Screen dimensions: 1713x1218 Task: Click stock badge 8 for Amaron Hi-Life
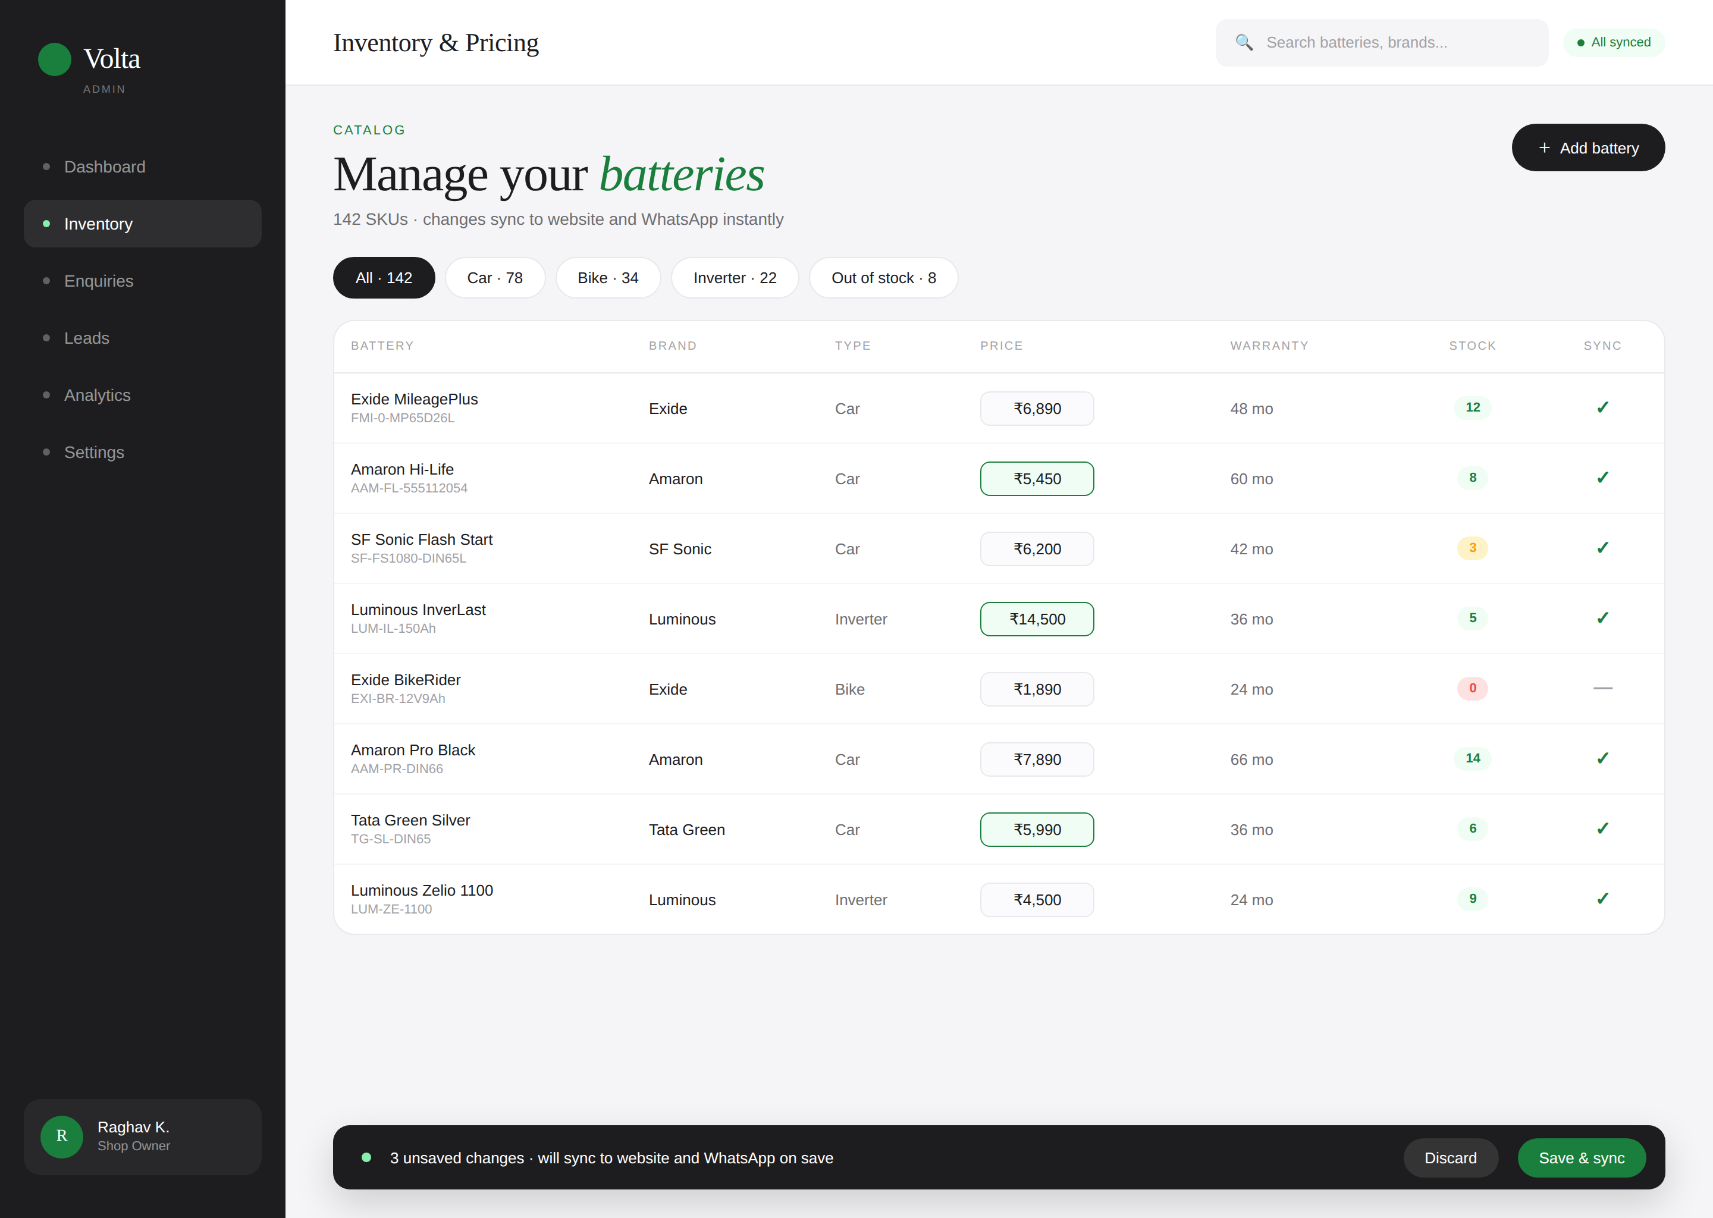[1472, 478]
